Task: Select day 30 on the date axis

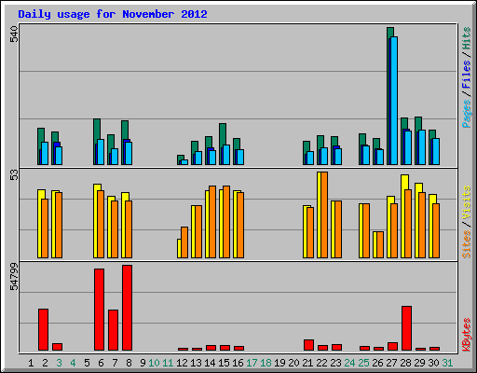Action: pos(433,363)
